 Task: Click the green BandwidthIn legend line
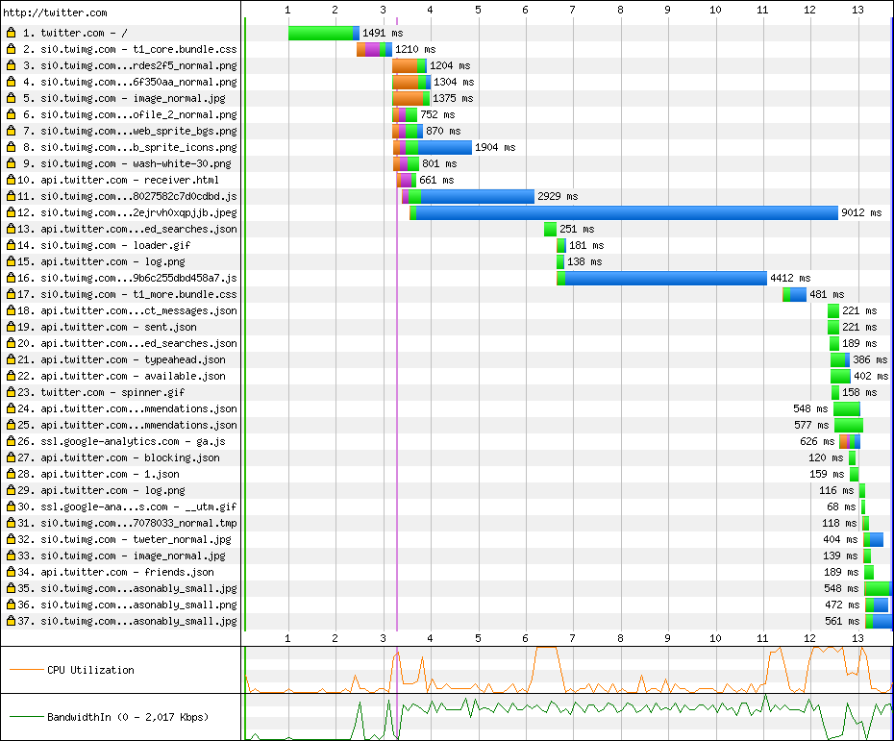click(x=25, y=716)
